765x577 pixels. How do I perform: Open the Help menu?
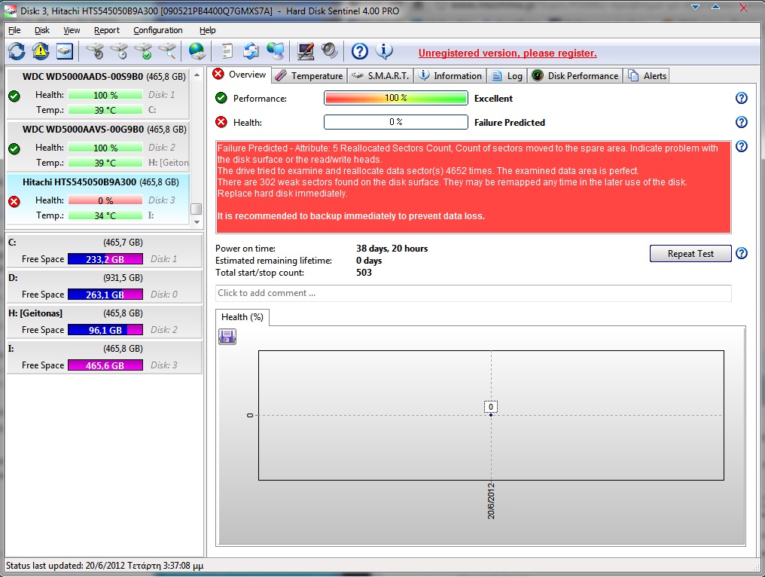click(x=207, y=30)
